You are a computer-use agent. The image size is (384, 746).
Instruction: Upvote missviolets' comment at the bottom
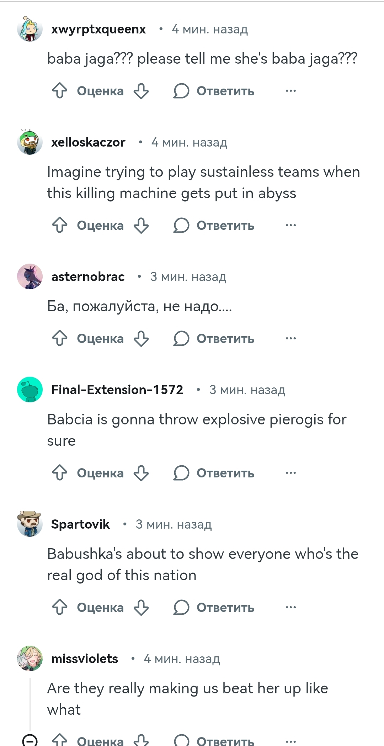[60, 740]
